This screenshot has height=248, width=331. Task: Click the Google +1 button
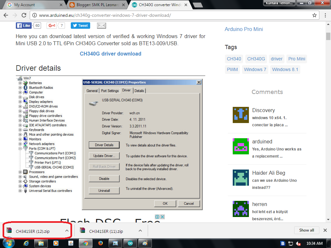click(52, 26)
